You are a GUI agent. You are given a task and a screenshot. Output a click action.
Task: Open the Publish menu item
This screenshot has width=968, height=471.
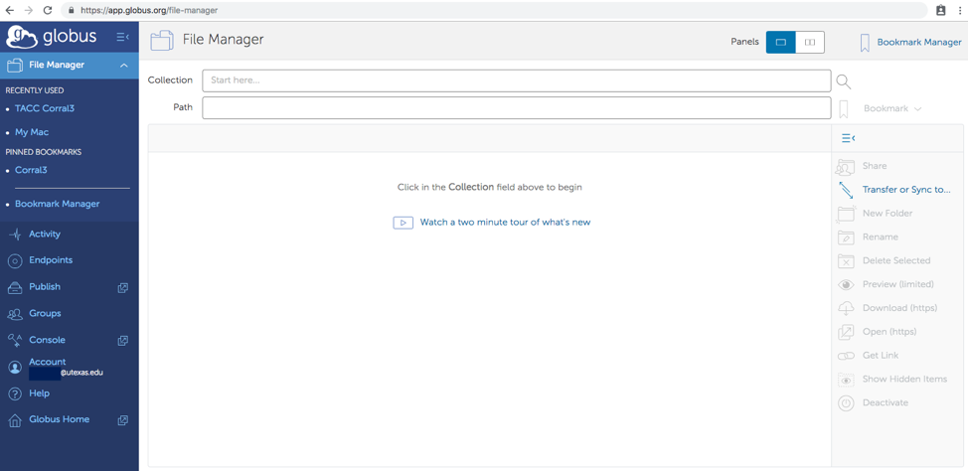(45, 287)
